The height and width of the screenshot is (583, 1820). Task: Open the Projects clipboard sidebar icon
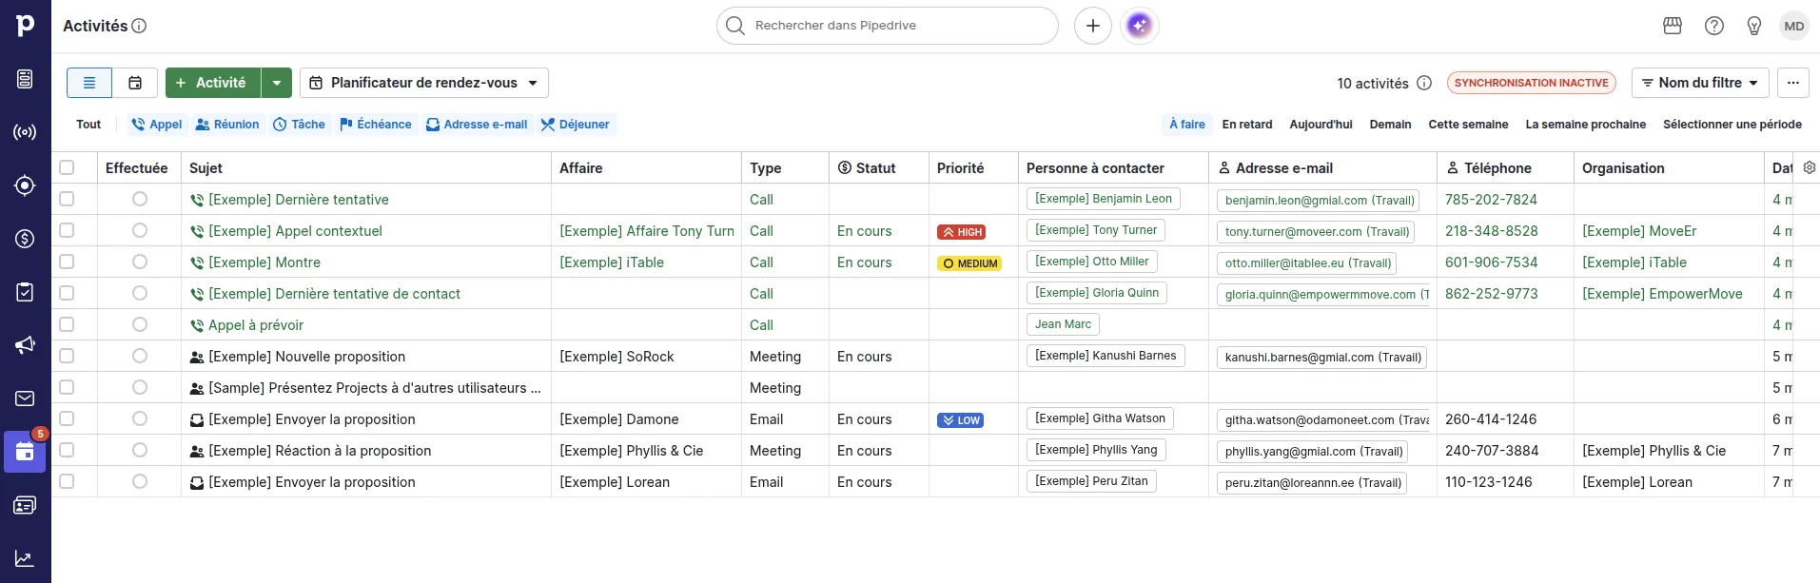tap(26, 292)
